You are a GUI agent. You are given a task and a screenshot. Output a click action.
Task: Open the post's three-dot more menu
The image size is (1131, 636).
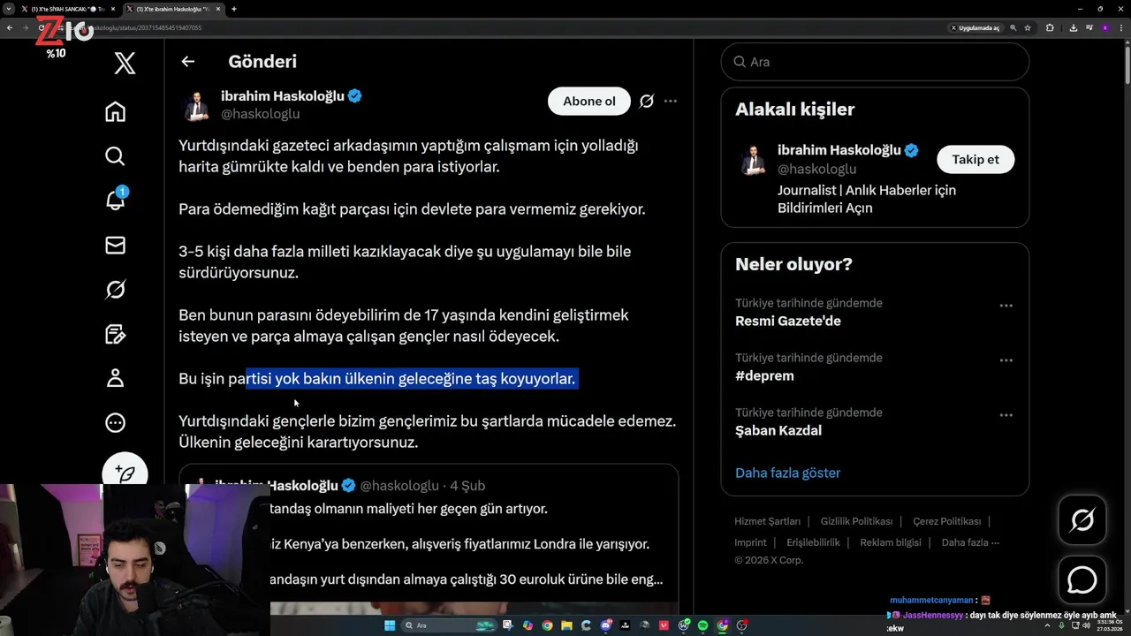(x=671, y=102)
